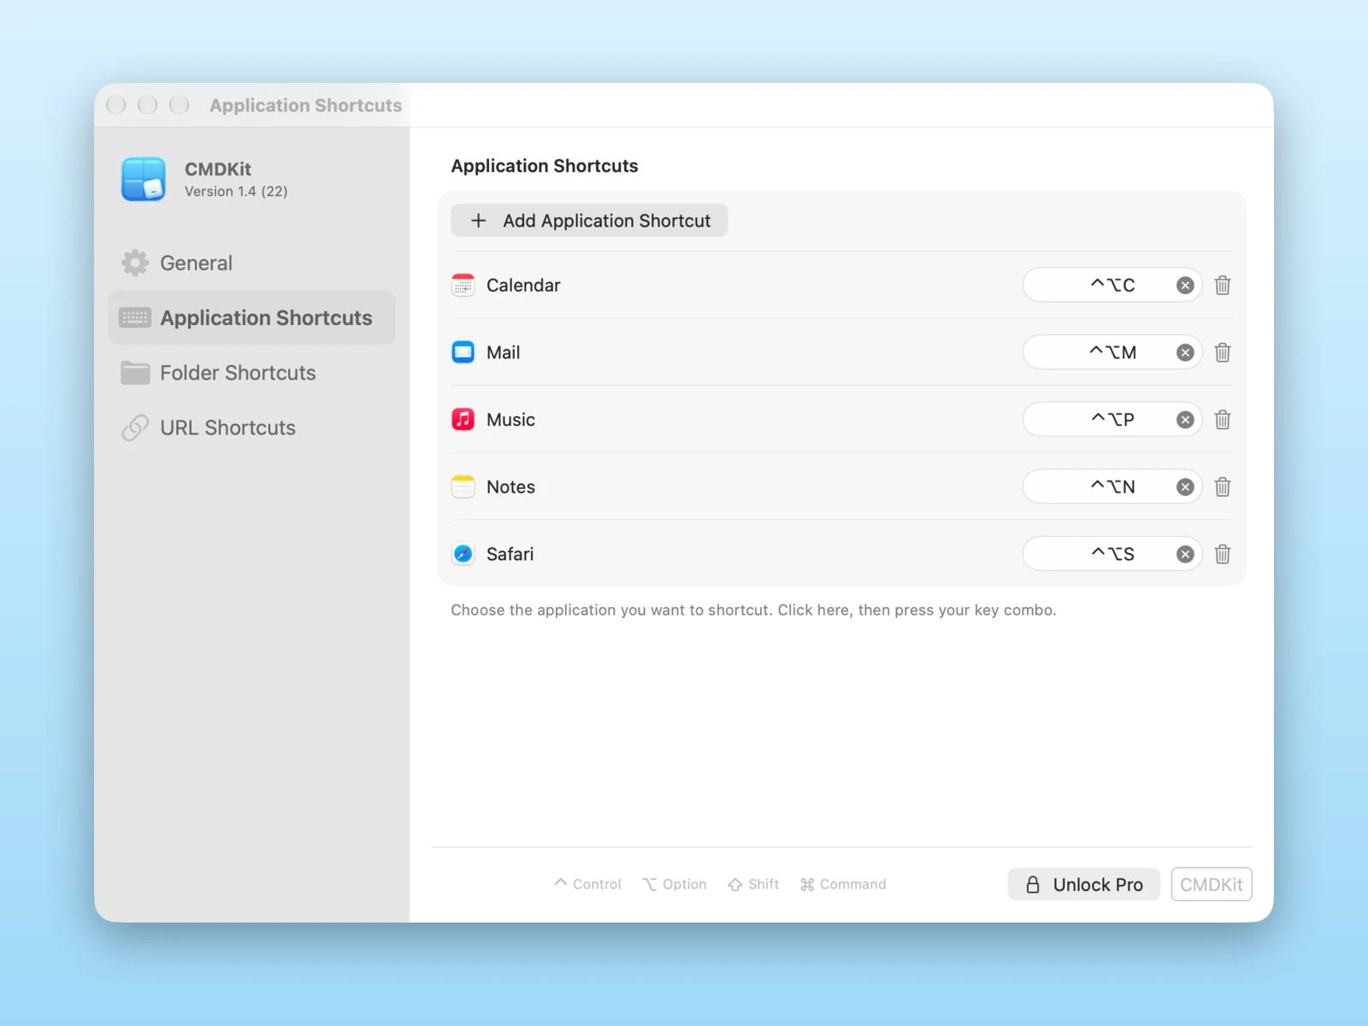Edit the Notes shortcut field ⌃⌥N
This screenshot has width=1368, height=1026.
coord(1112,486)
